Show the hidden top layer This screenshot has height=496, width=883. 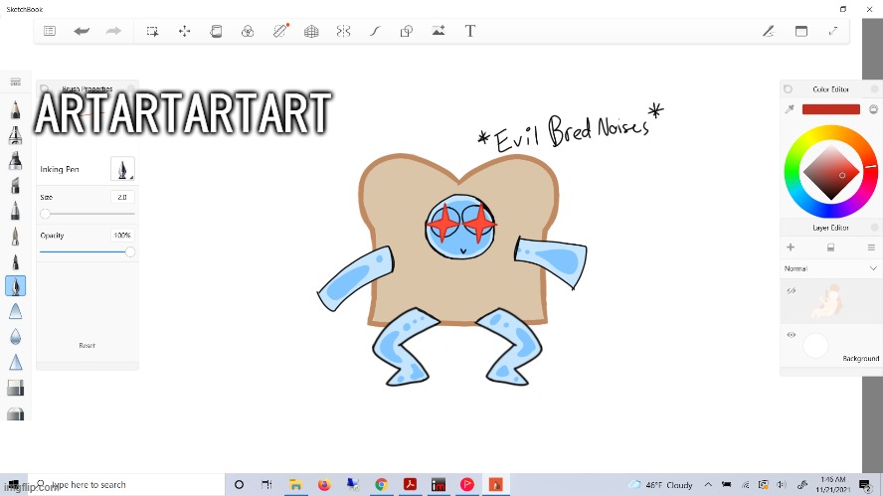coord(791,290)
